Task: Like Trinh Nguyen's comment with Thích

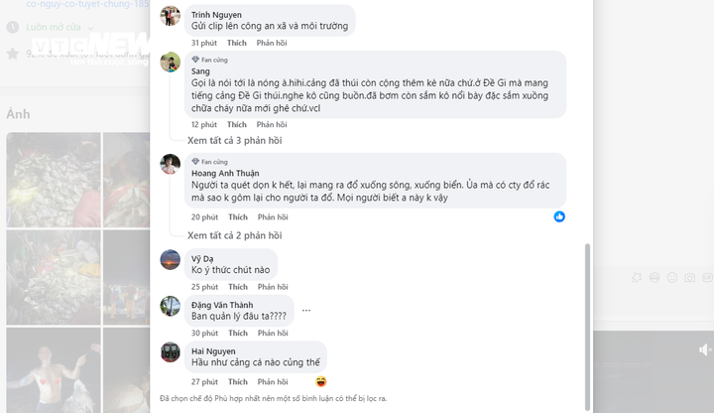Action: coord(237,43)
